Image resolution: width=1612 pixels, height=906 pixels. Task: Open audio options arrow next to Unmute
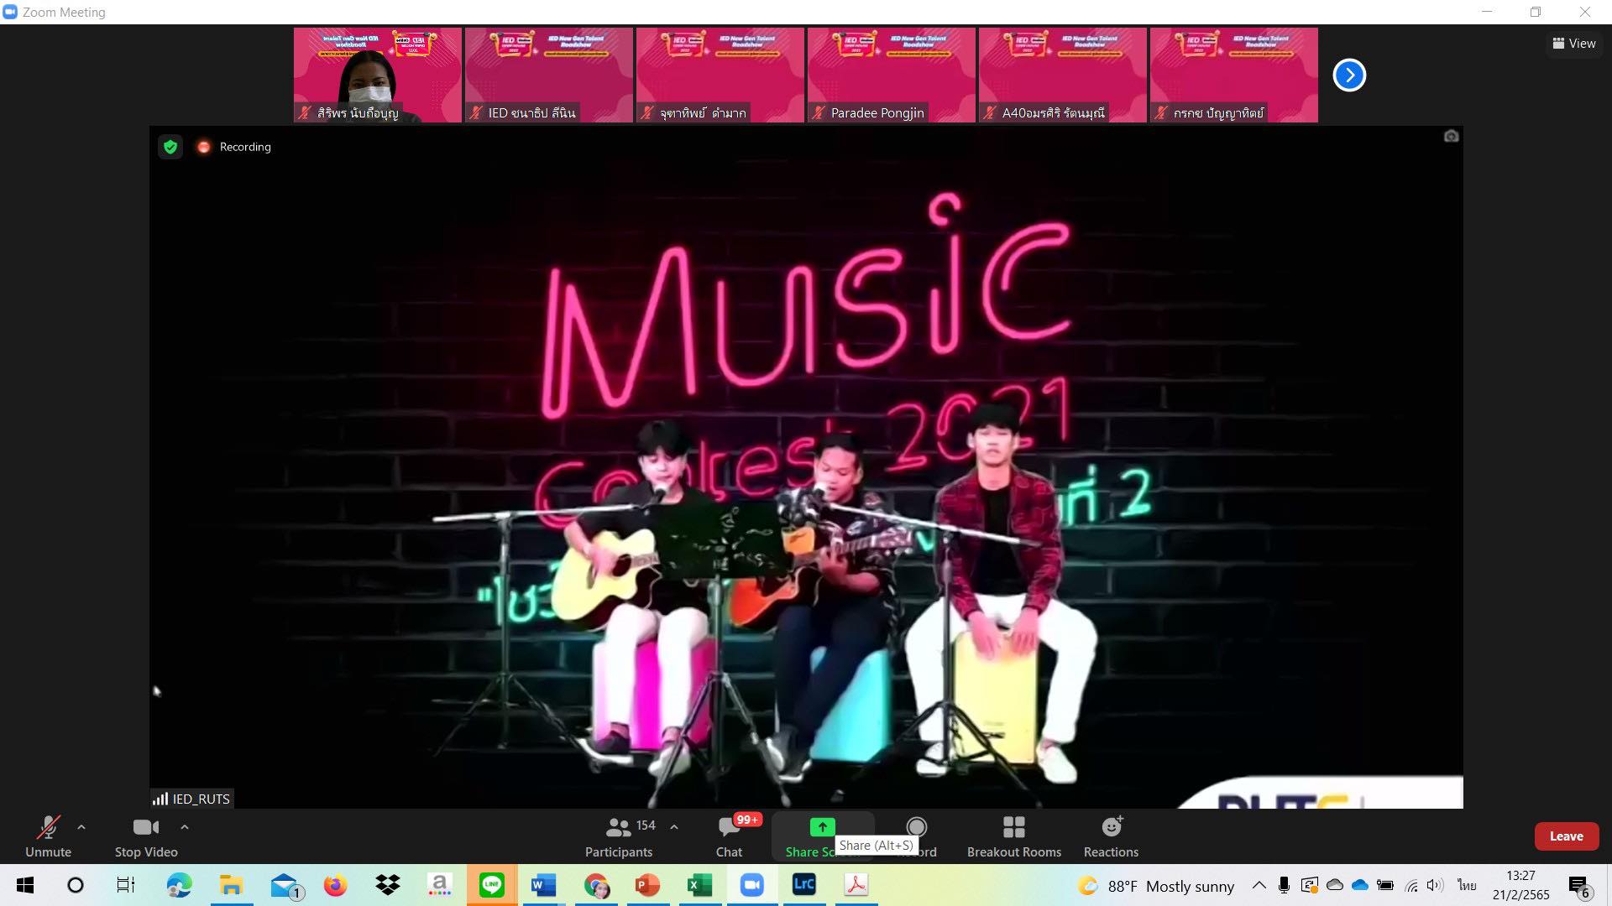pyautogui.click(x=81, y=827)
